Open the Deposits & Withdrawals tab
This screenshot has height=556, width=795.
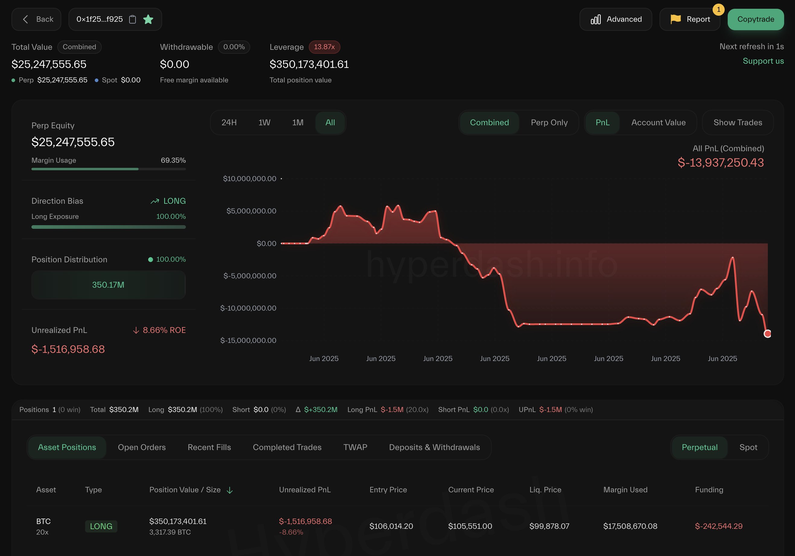[434, 447]
